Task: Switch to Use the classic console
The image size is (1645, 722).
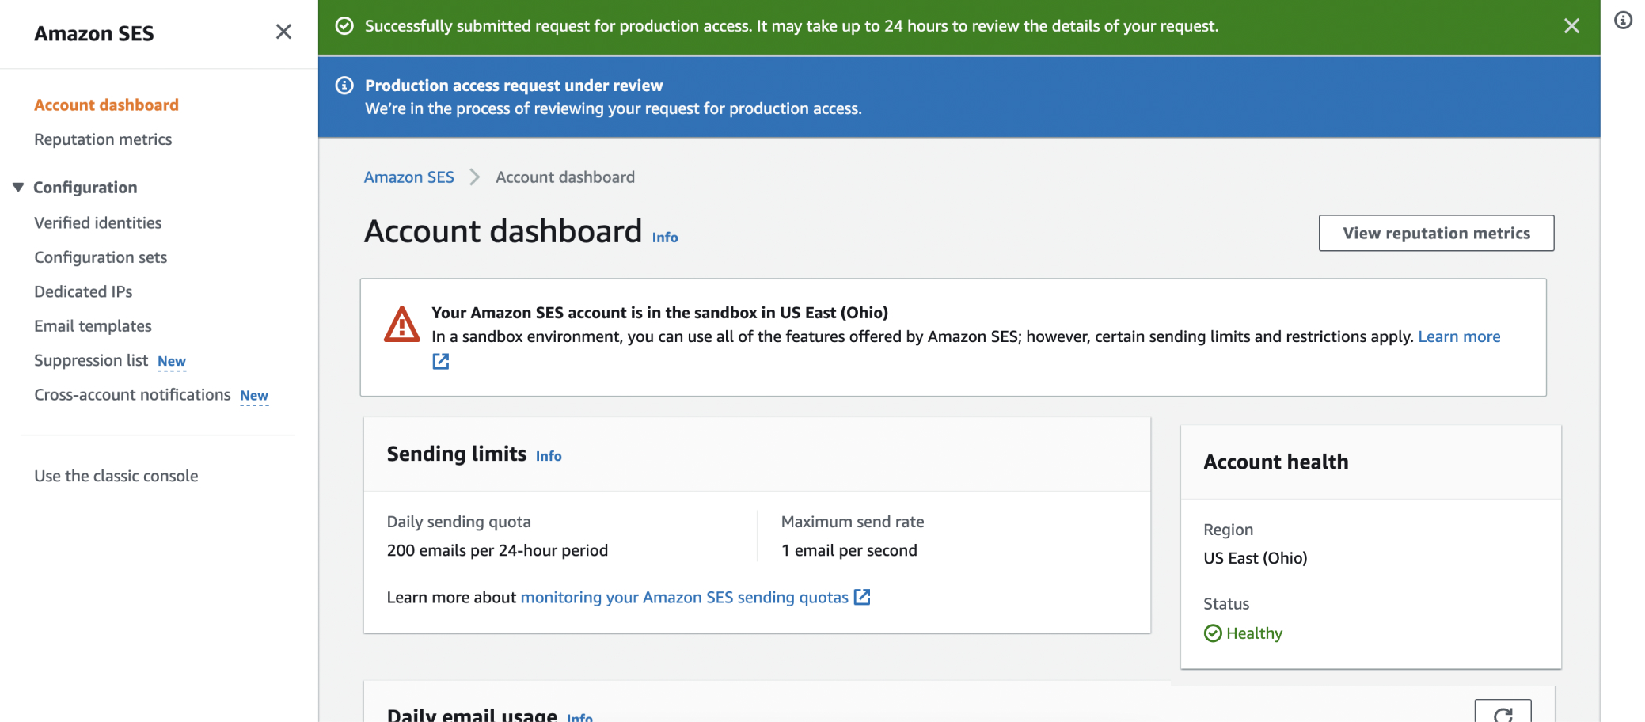Action: [116, 476]
